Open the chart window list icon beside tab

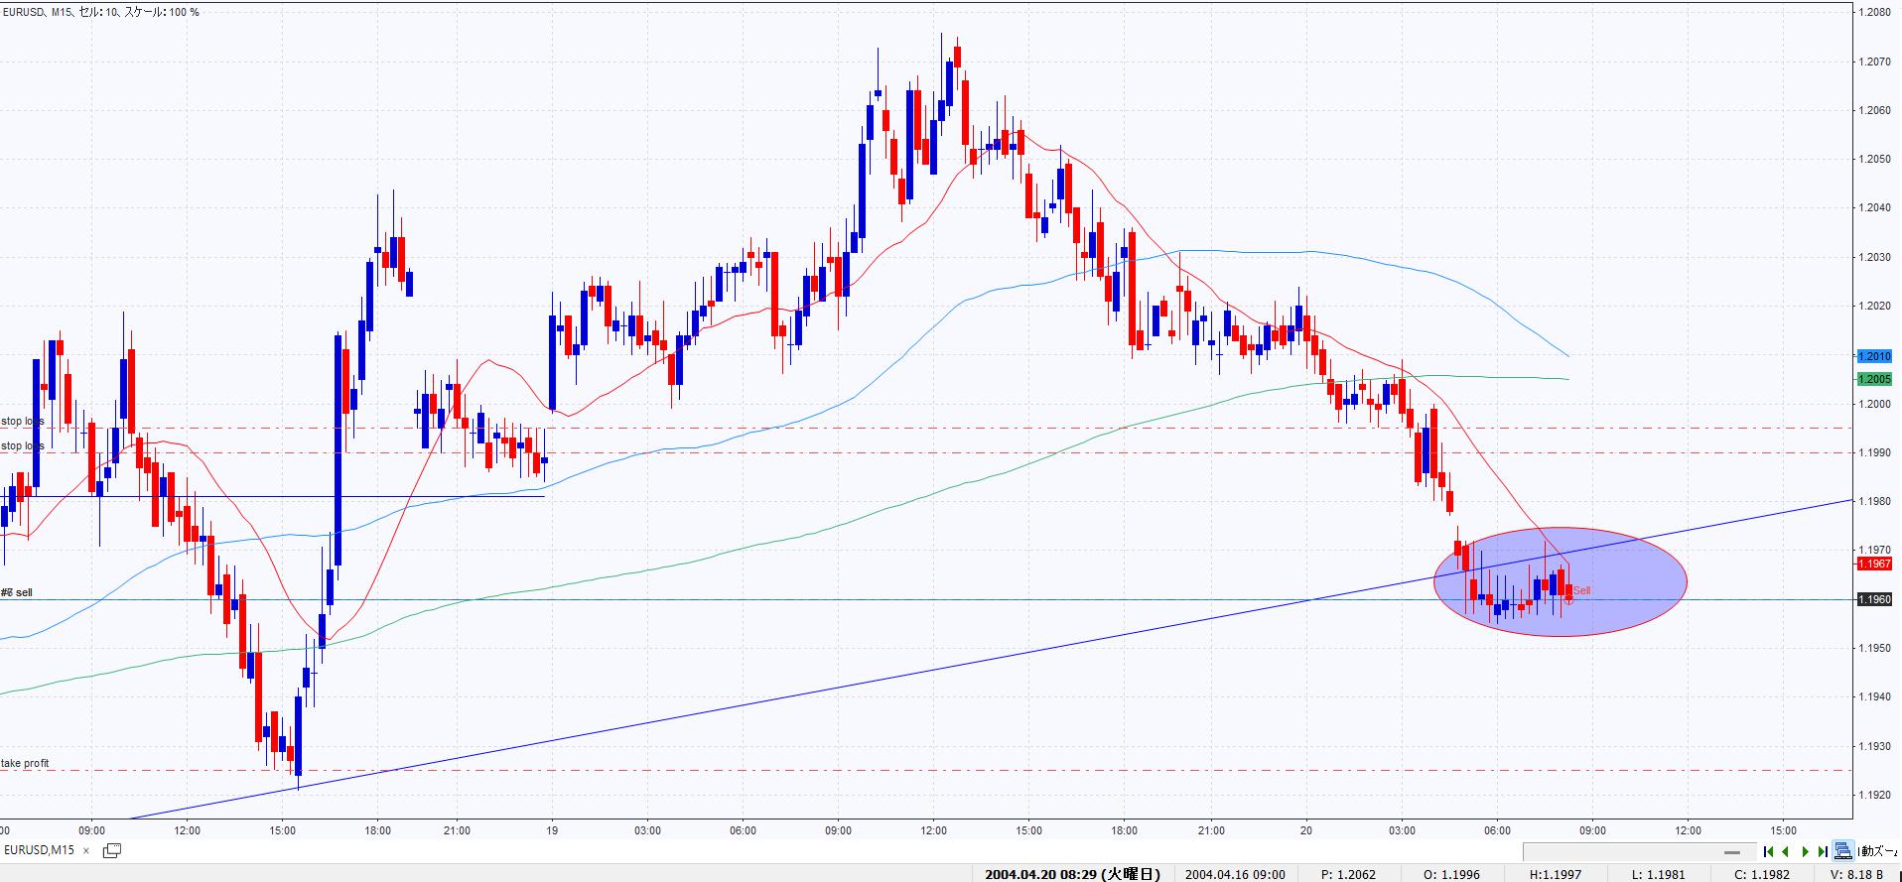[111, 850]
